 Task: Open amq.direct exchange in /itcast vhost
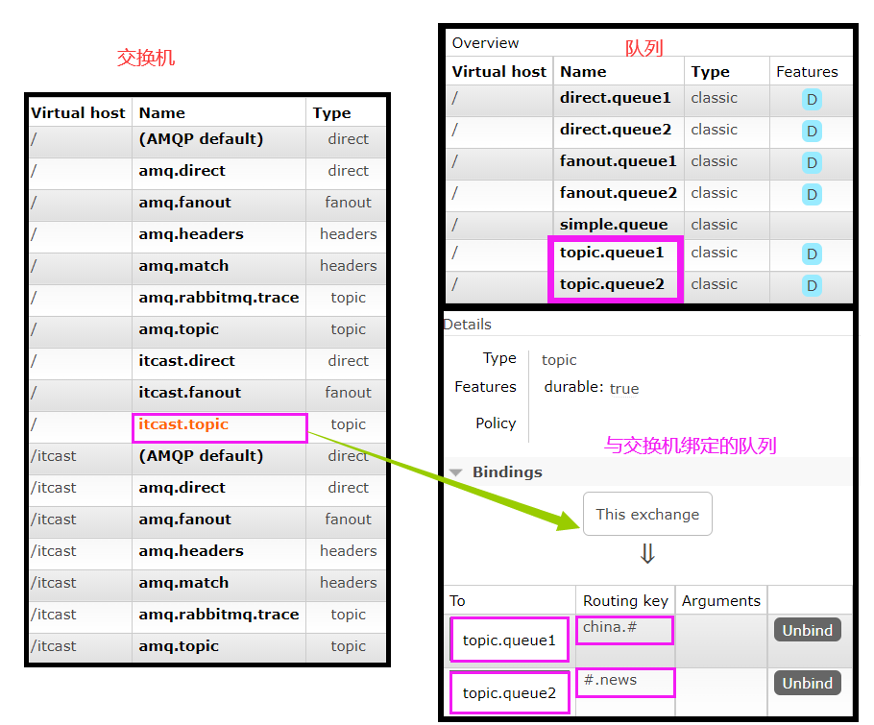tap(182, 488)
